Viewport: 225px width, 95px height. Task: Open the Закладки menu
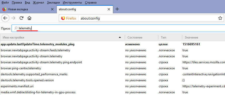[x=53, y=2]
